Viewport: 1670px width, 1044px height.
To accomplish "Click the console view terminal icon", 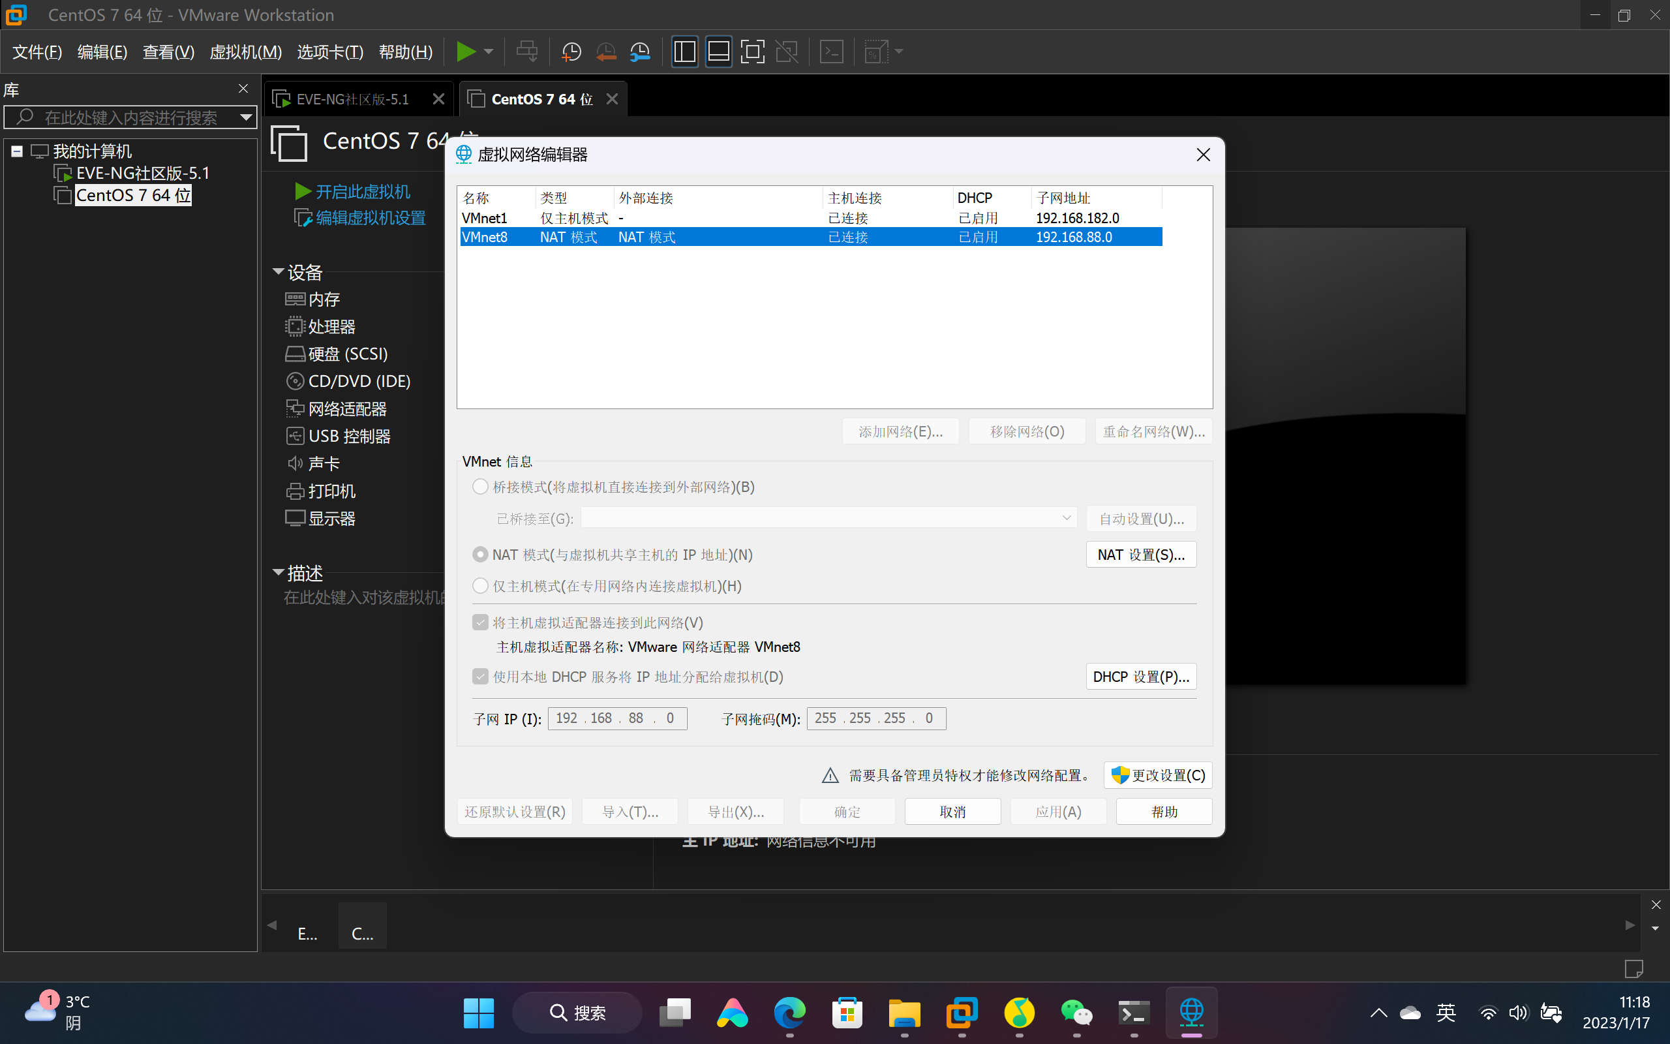I will 832,52.
